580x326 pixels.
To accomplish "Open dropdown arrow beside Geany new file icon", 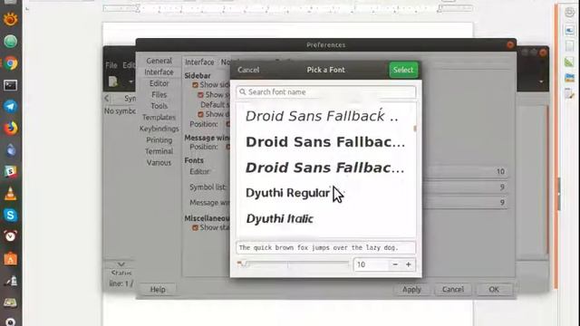I will click(x=130, y=81).
